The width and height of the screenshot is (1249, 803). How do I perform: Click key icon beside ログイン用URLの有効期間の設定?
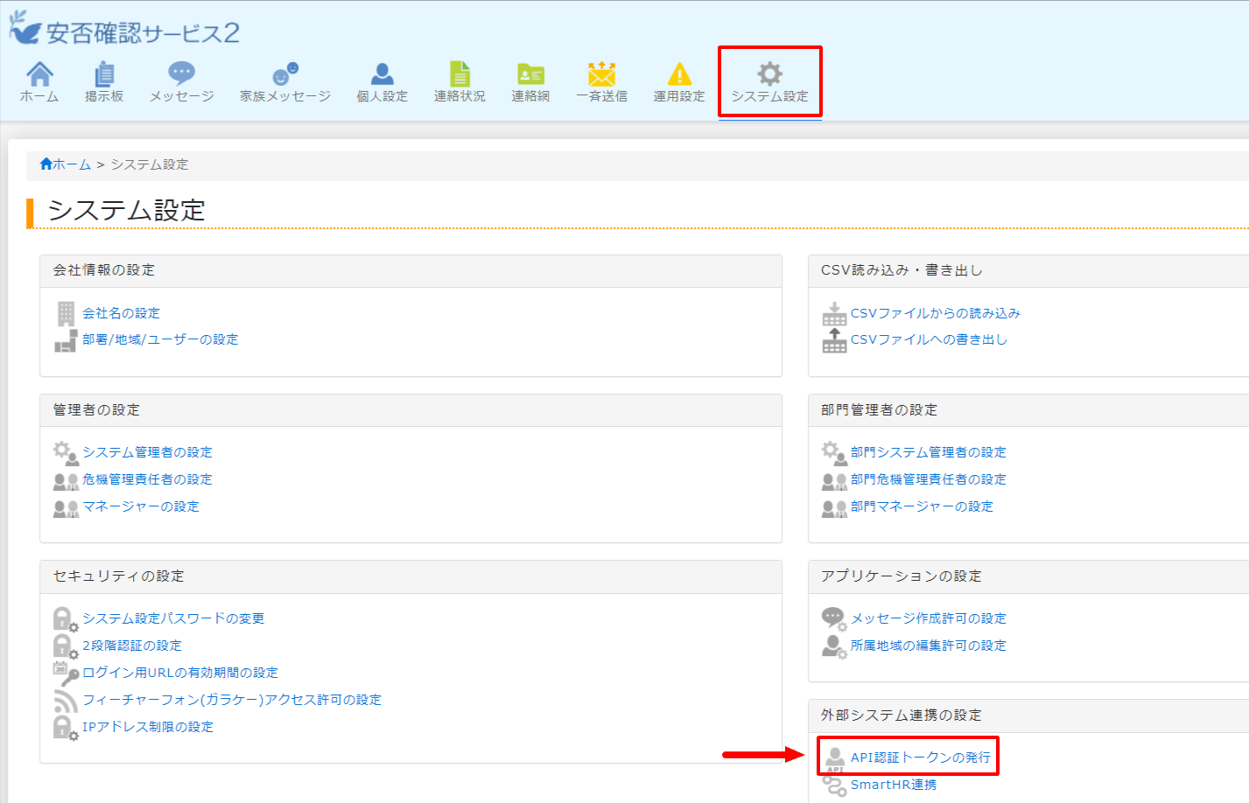(67, 674)
